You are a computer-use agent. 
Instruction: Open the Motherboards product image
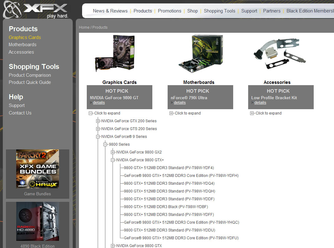pos(200,54)
